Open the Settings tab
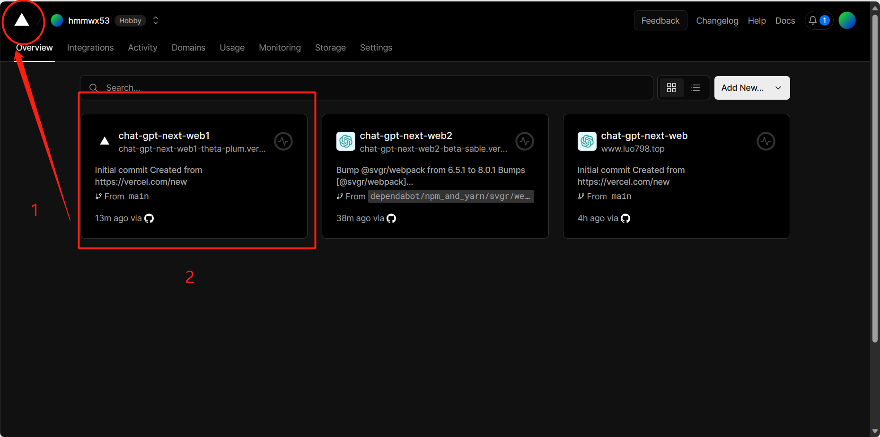Screen dimensions: 880x437 [x=376, y=48]
